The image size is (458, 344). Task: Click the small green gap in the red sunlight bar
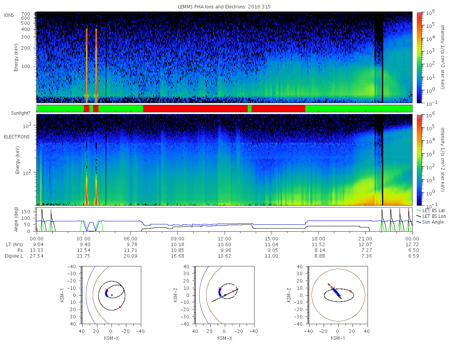click(250, 109)
